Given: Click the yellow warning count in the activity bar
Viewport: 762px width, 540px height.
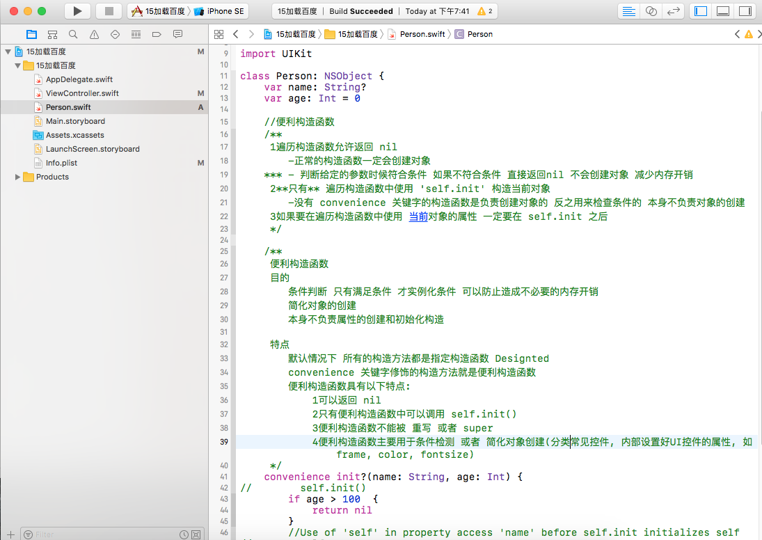Looking at the screenshot, I should pyautogui.click(x=485, y=10).
